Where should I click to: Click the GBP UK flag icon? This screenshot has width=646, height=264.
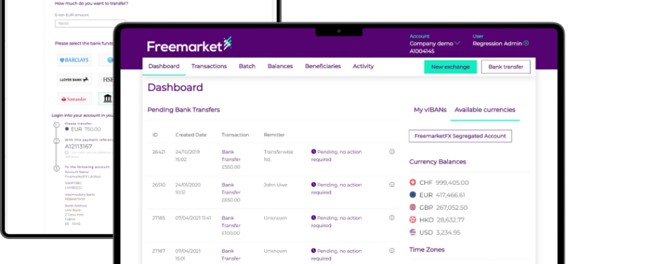413,207
